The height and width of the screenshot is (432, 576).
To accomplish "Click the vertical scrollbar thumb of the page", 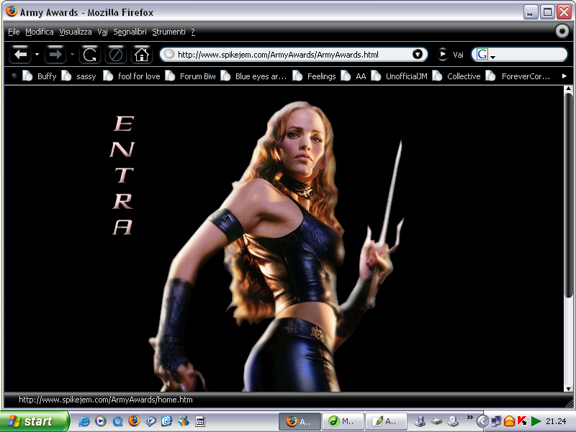I will tap(568, 194).
